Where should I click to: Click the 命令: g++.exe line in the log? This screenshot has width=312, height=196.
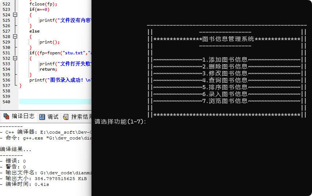(x=46, y=138)
